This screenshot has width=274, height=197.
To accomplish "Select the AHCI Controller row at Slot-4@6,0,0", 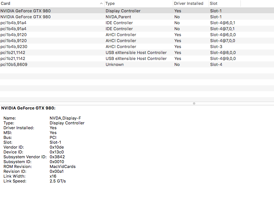I will (137, 35).
